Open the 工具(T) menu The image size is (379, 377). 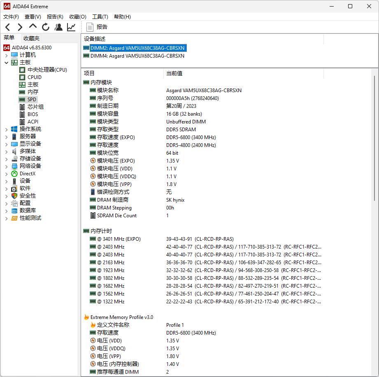[x=100, y=17]
